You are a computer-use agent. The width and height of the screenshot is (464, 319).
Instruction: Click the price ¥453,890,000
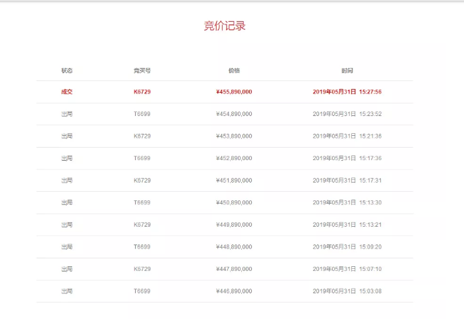click(234, 136)
